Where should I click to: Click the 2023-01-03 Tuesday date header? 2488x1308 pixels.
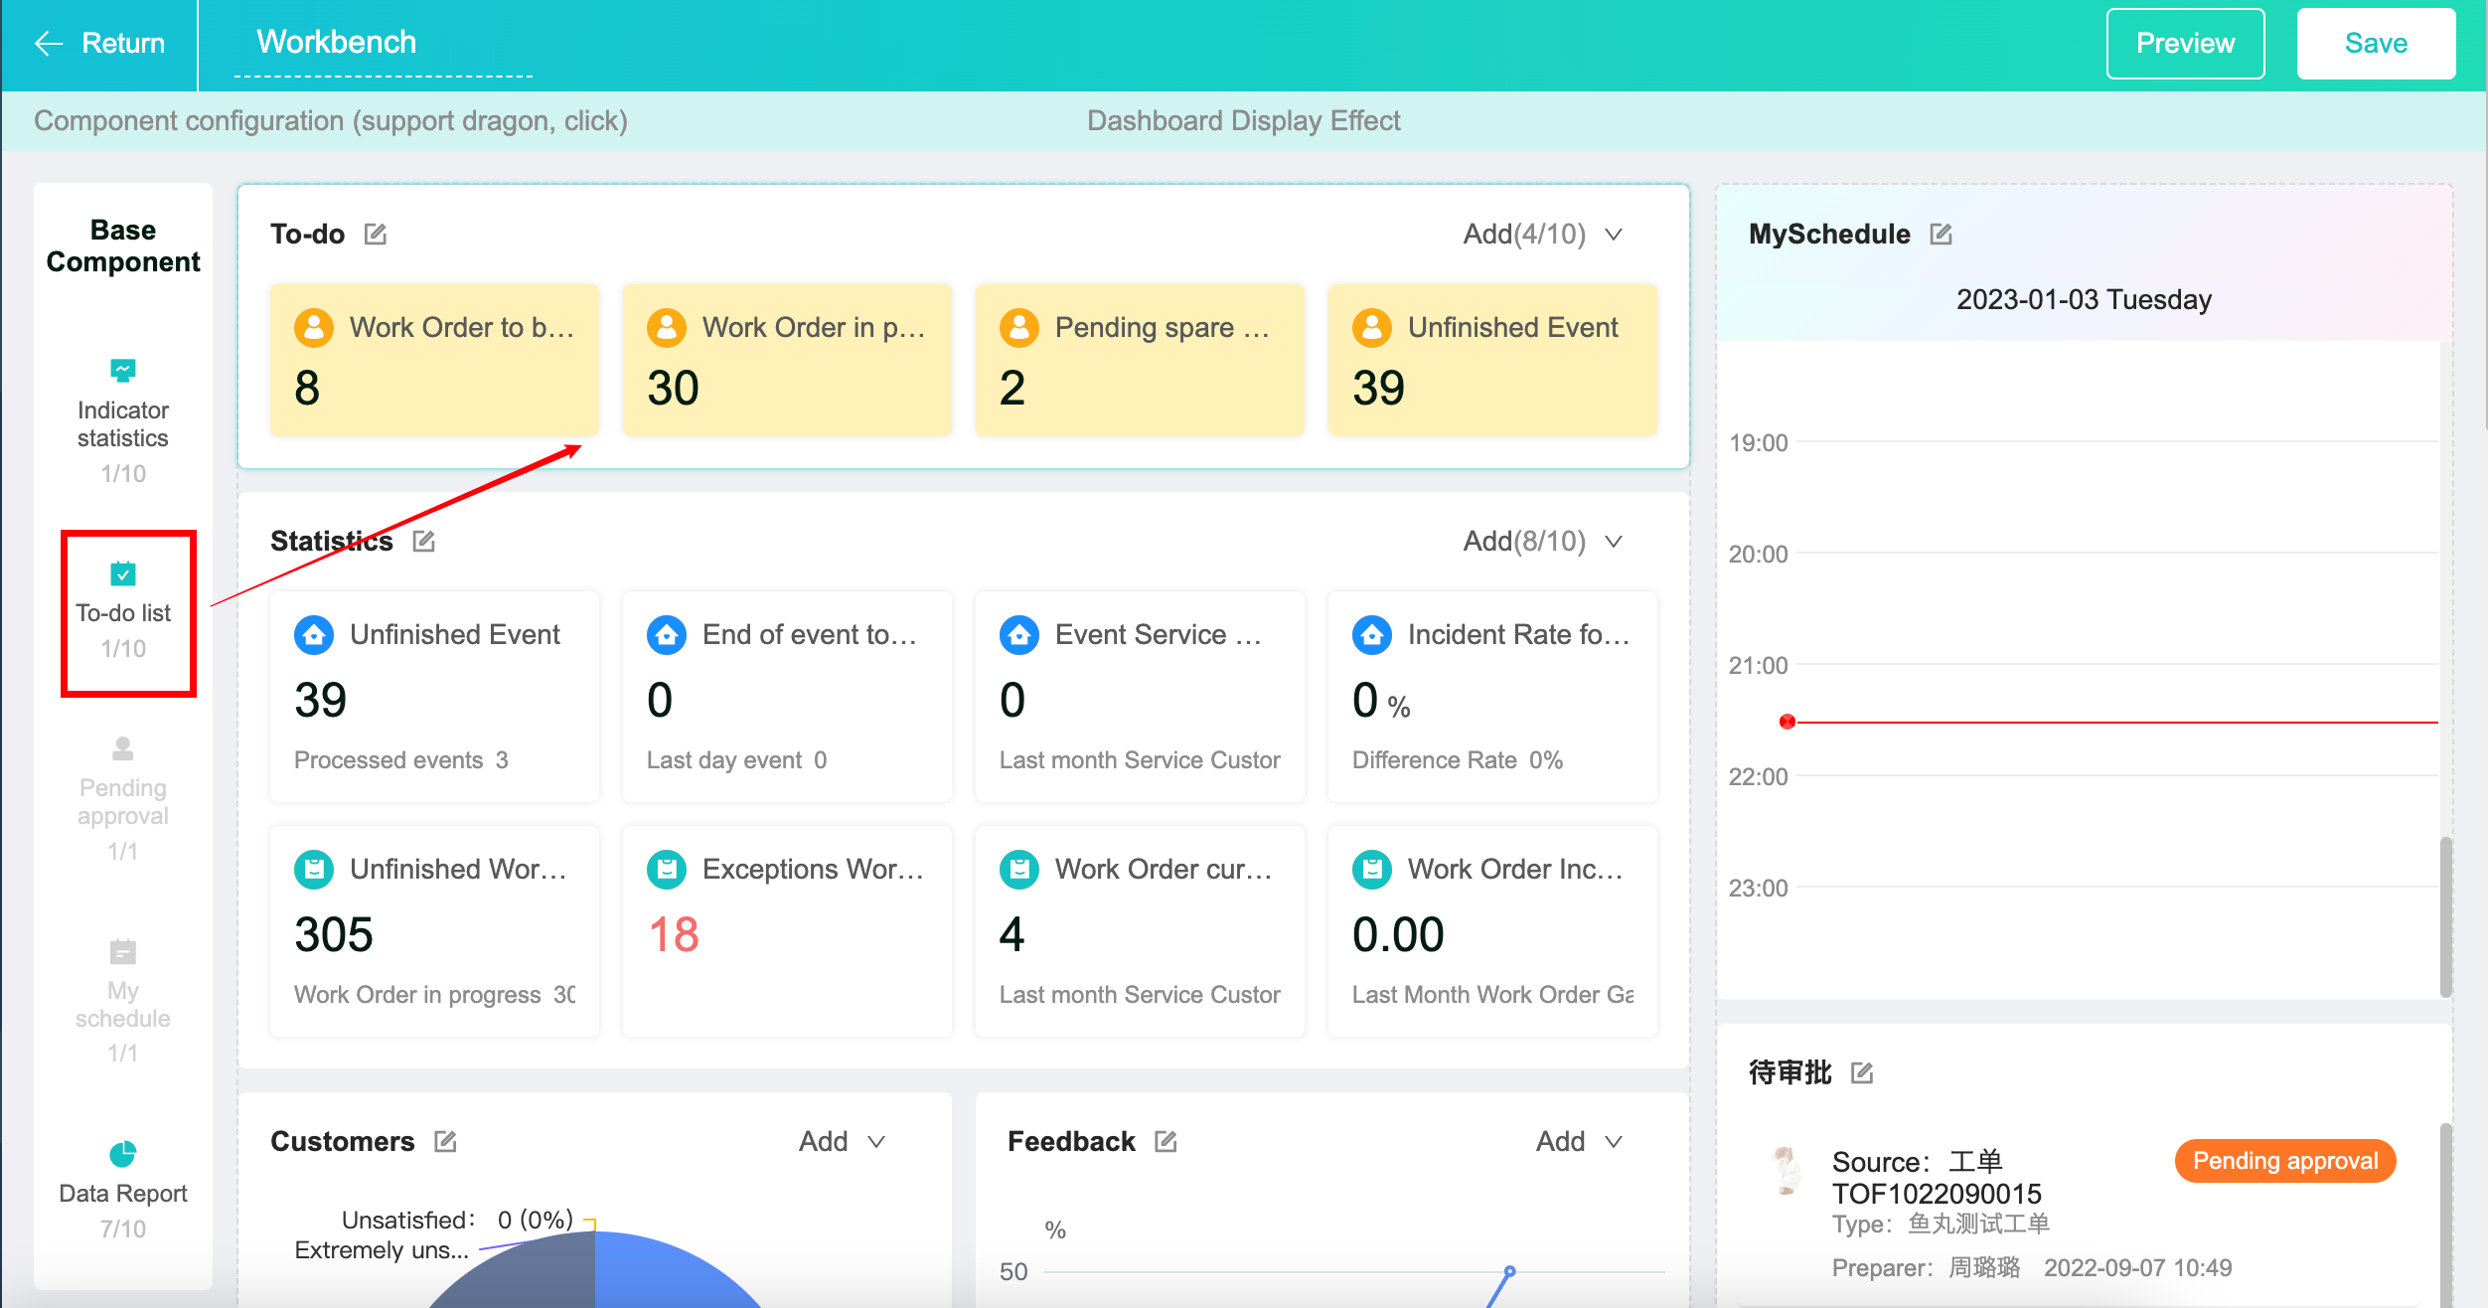[x=2084, y=300]
